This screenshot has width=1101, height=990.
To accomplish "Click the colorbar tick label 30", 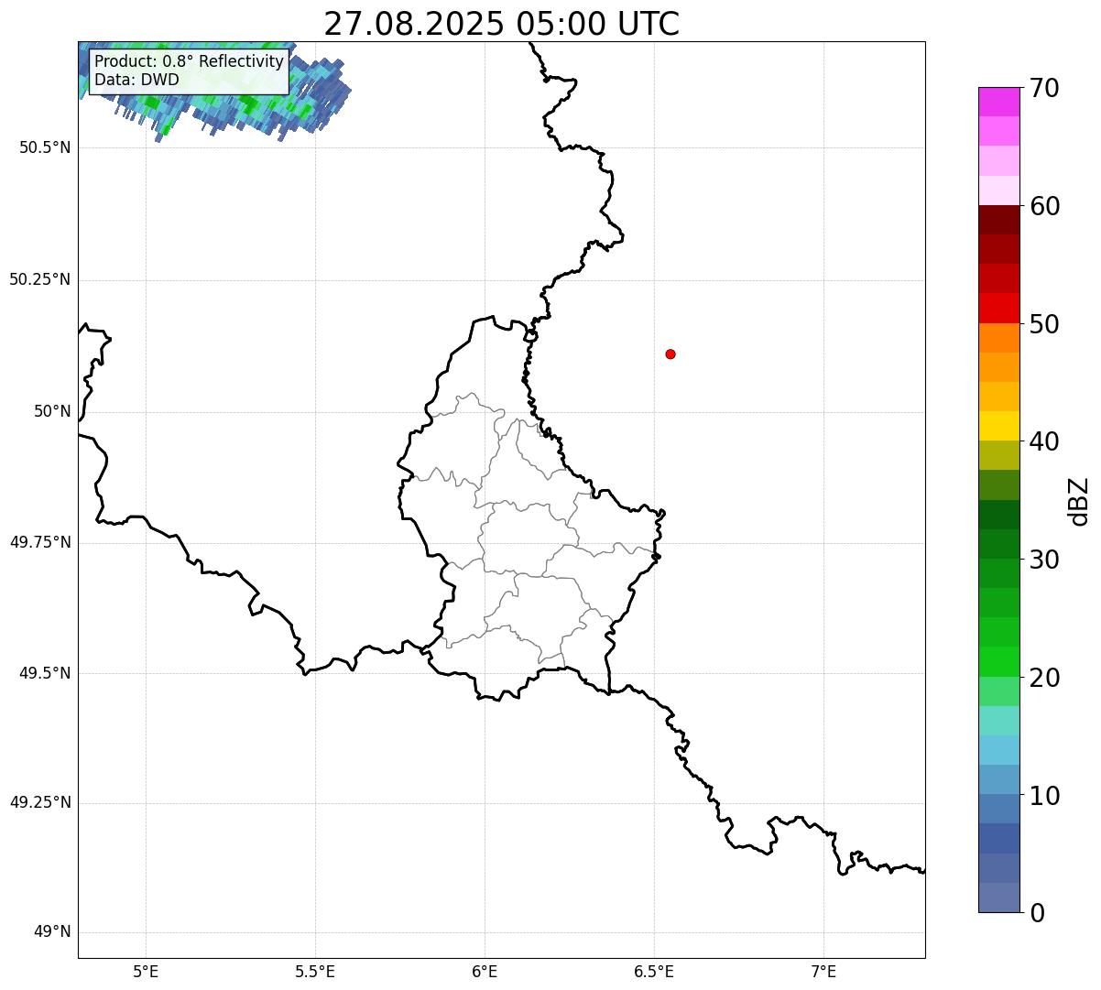I will coord(1045,560).
